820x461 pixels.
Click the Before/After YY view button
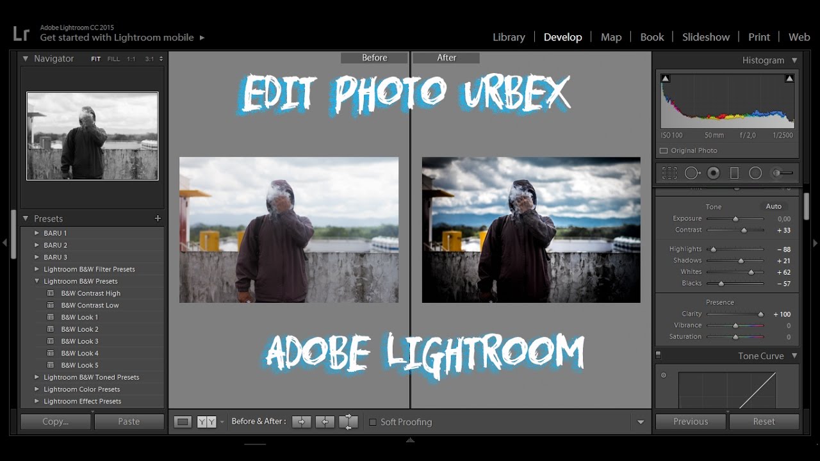click(206, 422)
